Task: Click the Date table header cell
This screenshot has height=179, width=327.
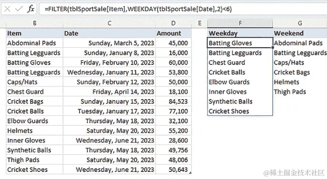Action: point(109,33)
